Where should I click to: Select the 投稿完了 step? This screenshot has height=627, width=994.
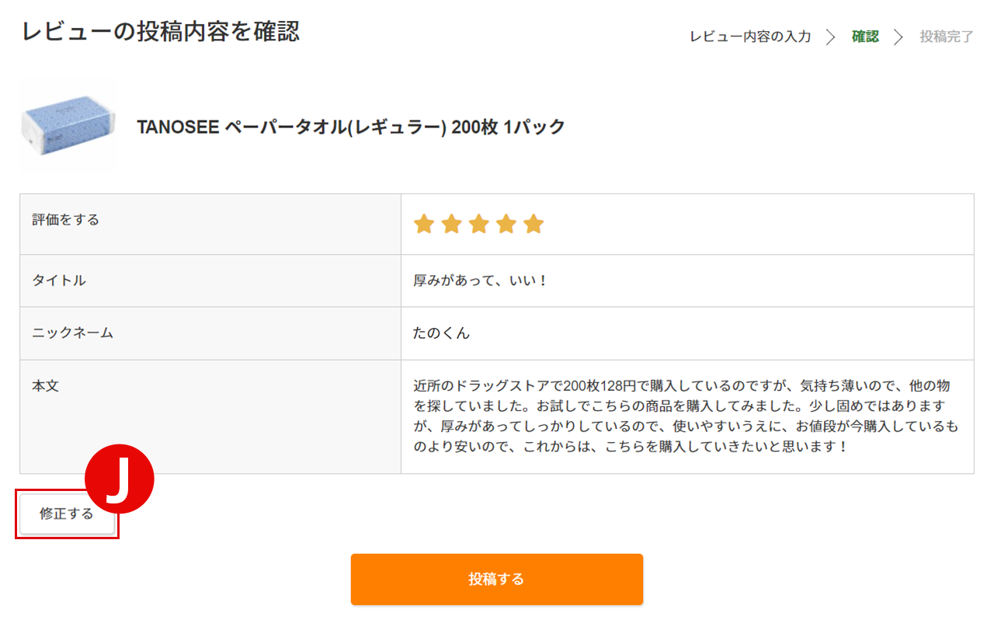pyautogui.click(x=947, y=37)
